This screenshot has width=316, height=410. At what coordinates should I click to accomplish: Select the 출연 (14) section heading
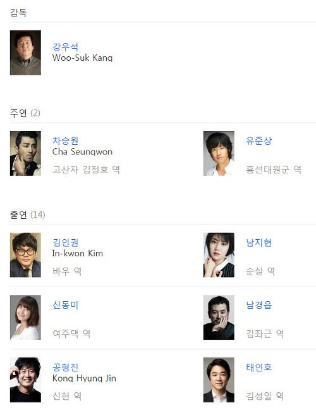click(x=27, y=214)
